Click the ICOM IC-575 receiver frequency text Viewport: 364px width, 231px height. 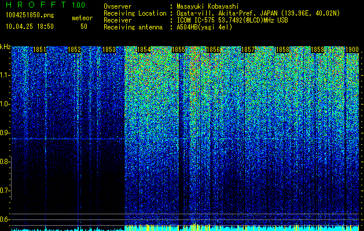coord(232,20)
